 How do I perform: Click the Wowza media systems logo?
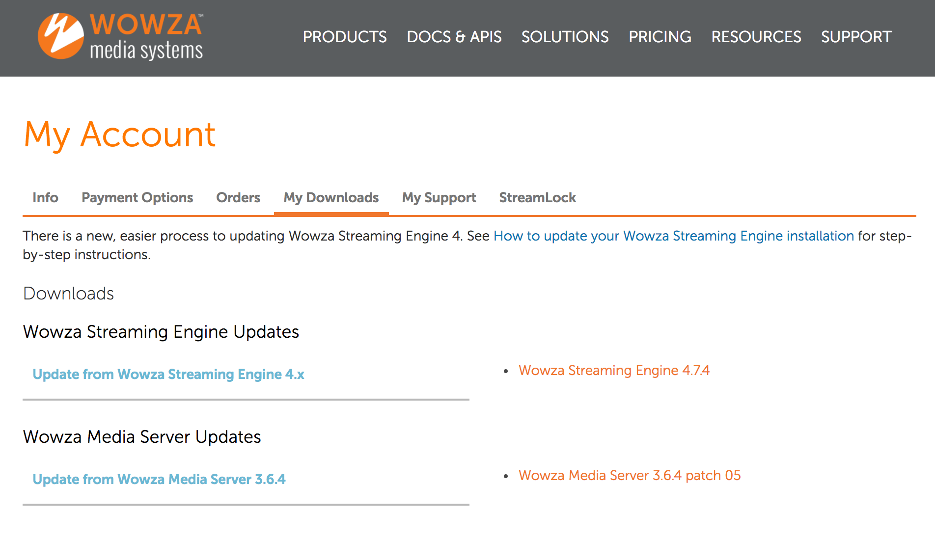120,37
